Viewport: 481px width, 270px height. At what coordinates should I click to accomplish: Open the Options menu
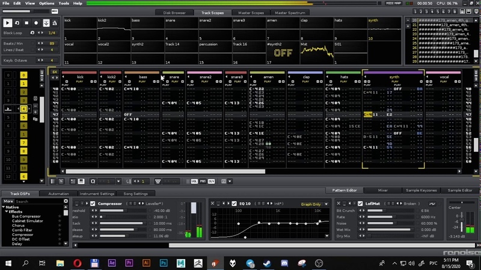pyautogui.click(x=47, y=4)
